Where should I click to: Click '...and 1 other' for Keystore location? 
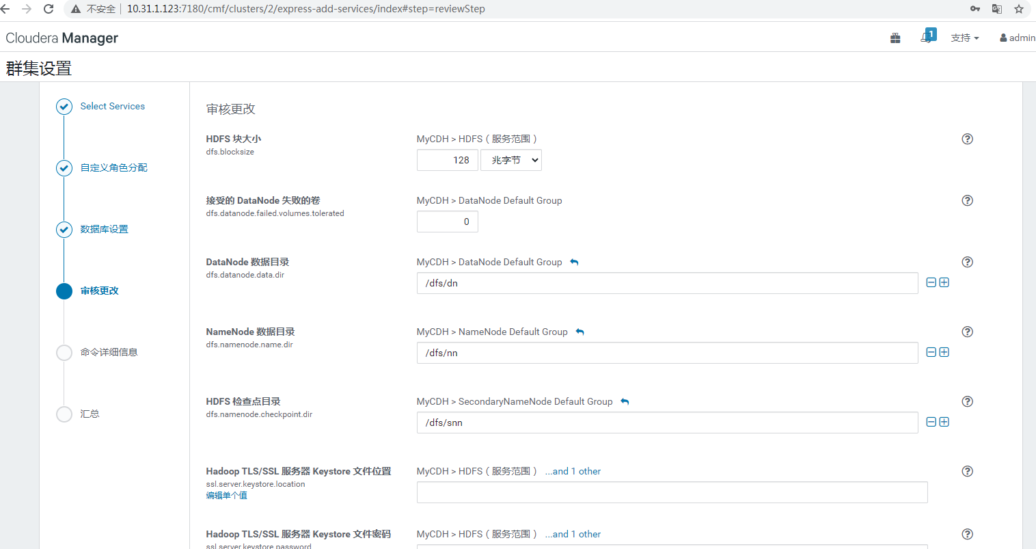click(x=573, y=471)
